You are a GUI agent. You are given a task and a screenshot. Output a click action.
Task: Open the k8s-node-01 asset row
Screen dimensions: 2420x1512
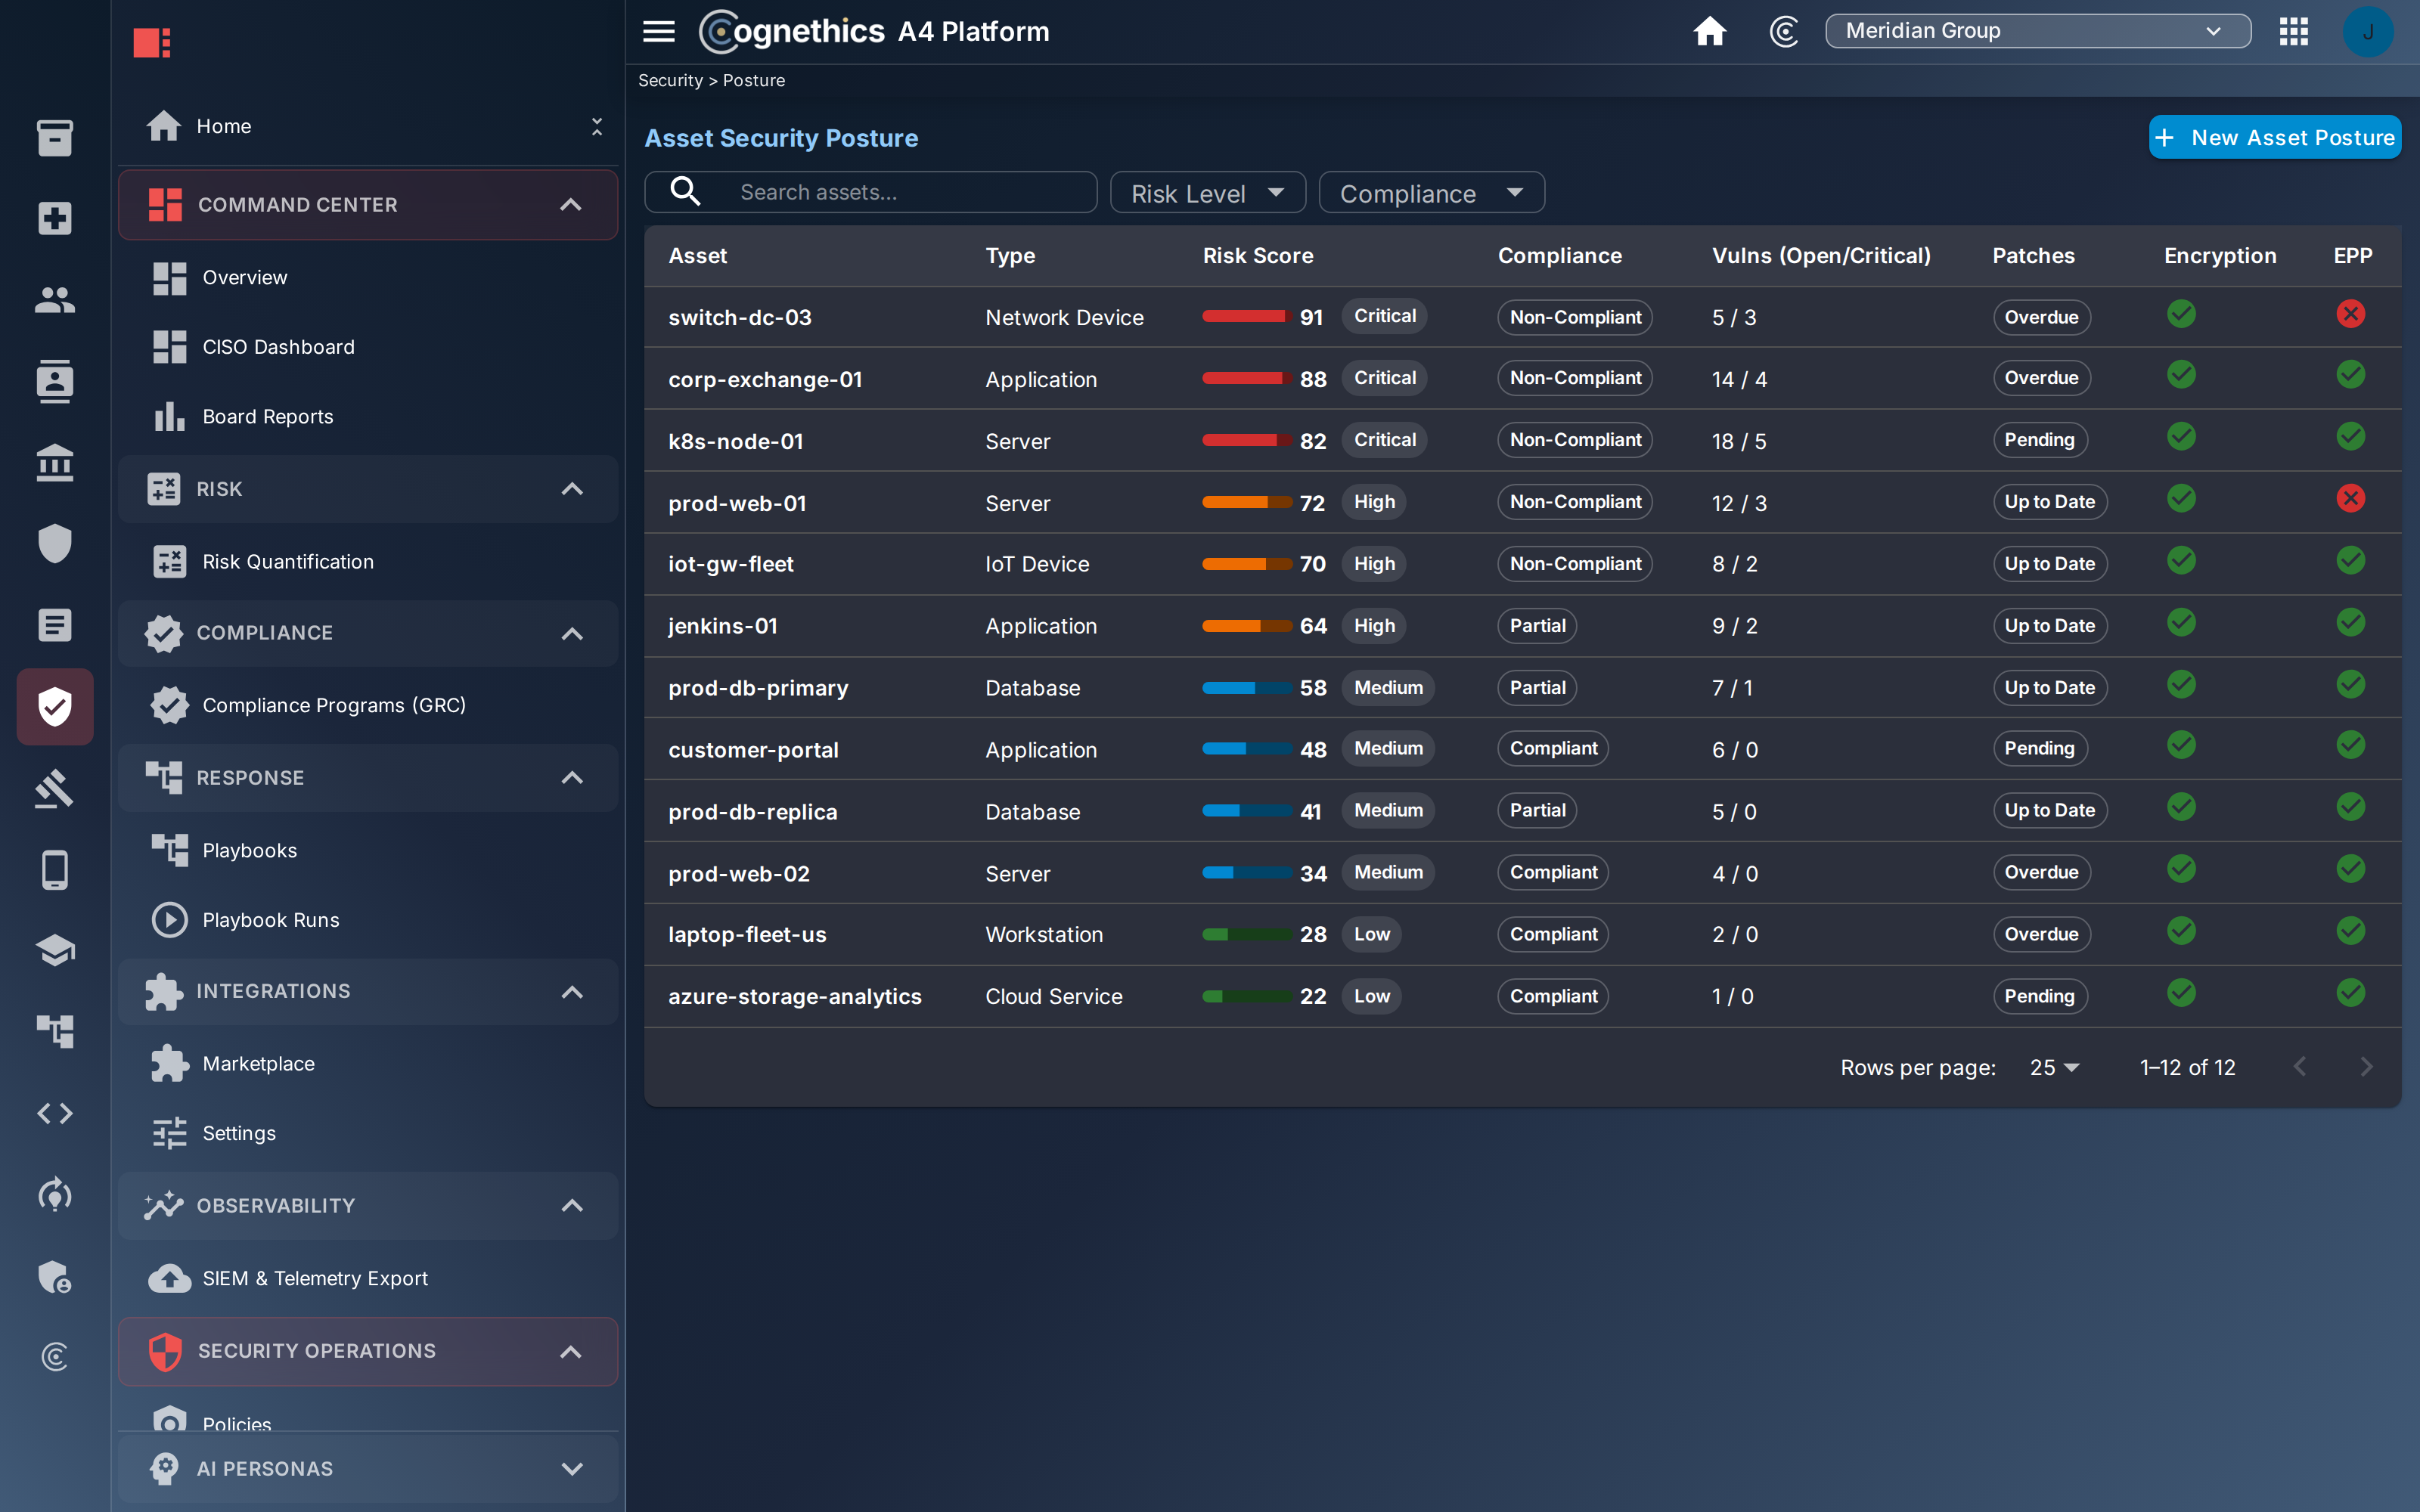pyautogui.click(x=1522, y=441)
